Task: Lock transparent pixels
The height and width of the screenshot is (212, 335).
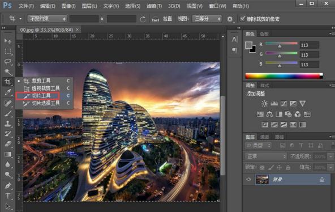Action: [x=262, y=167]
